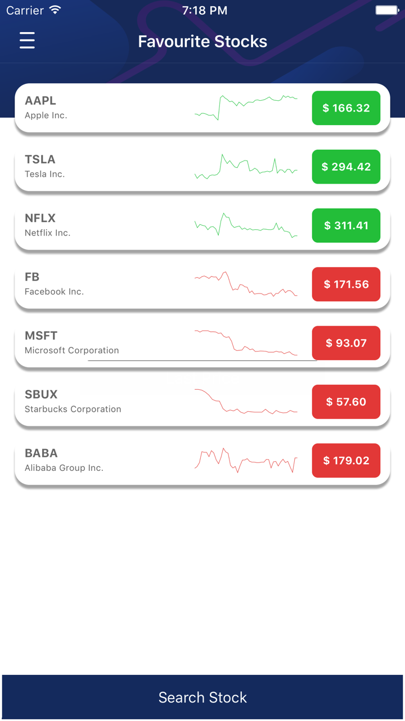Open the Netflix Inc. sparkline chart
The height and width of the screenshot is (721, 405).
pos(246,225)
